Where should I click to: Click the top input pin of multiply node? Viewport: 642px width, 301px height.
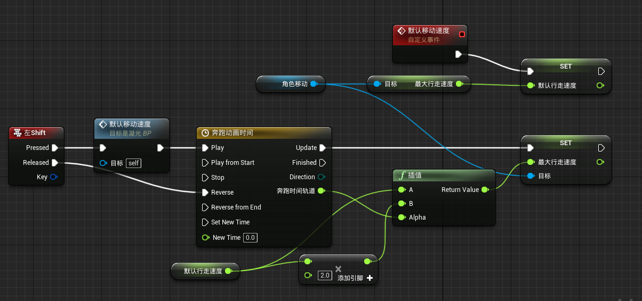[308, 261]
